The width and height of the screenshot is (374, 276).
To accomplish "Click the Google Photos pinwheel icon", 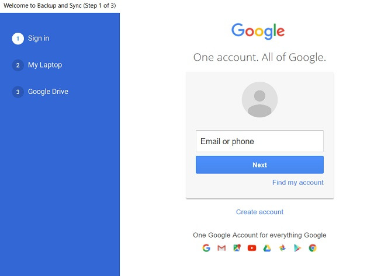I will [x=282, y=248].
